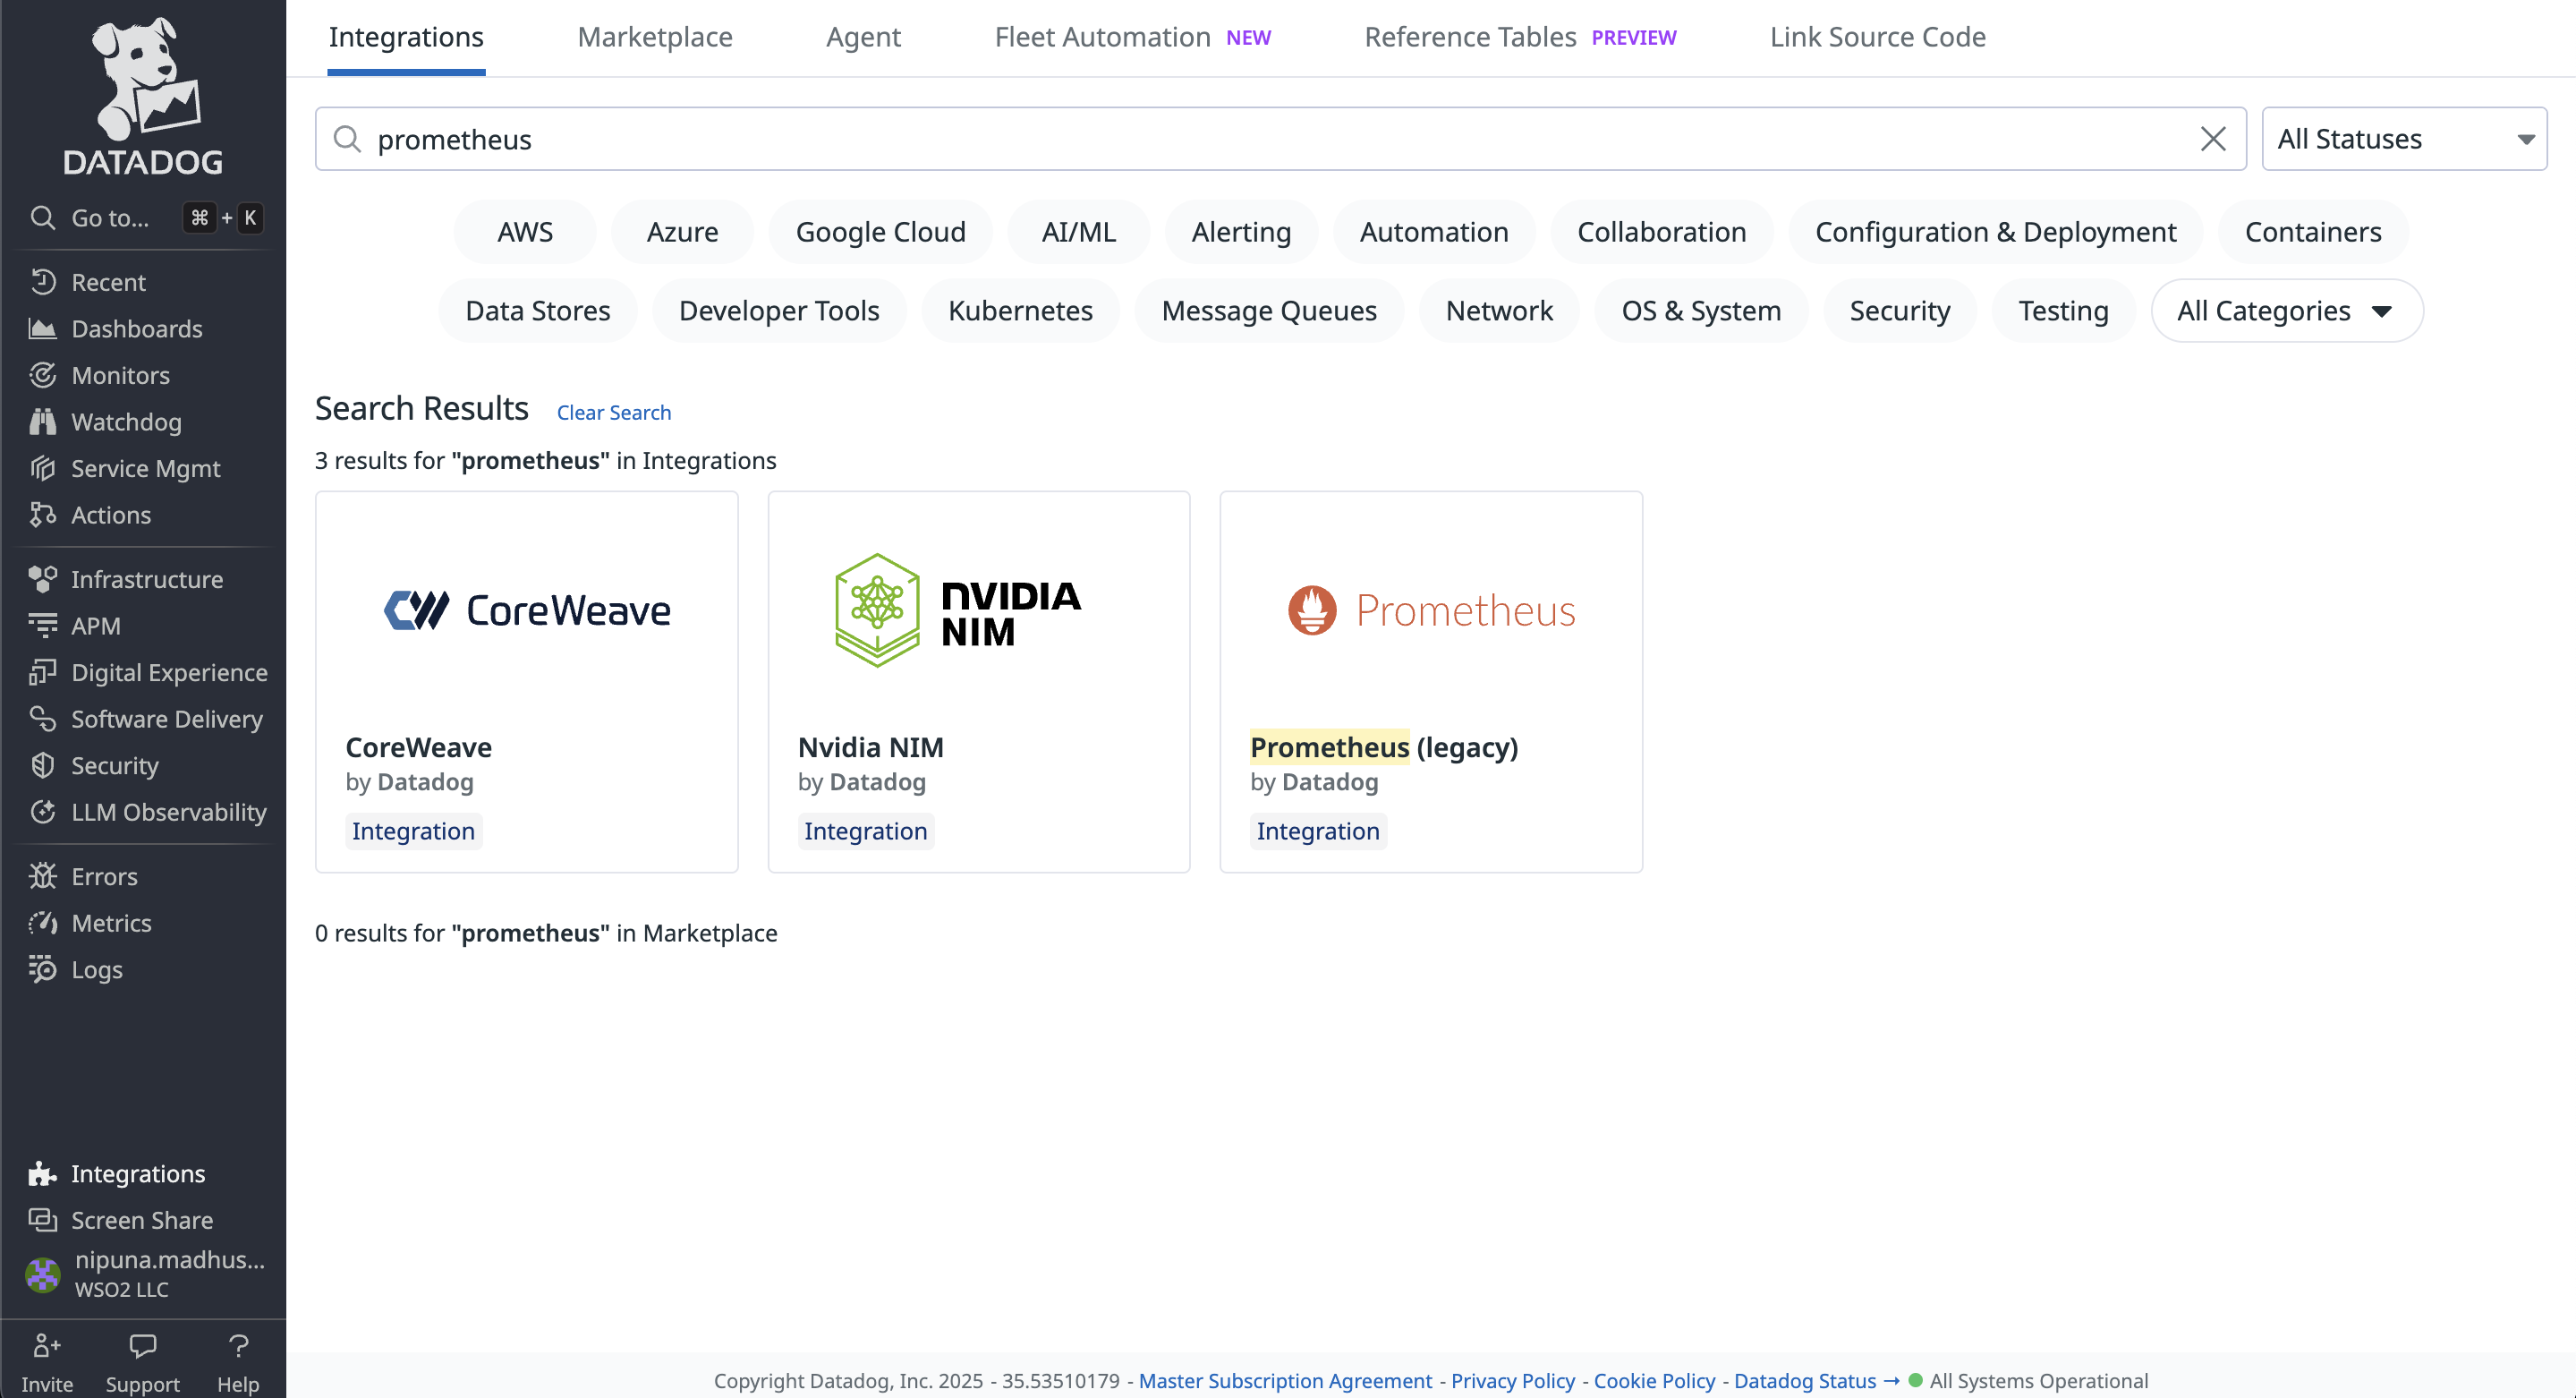This screenshot has height=1398, width=2576.
Task: Open Dashboards icon in sidebar
Action: [x=42, y=329]
